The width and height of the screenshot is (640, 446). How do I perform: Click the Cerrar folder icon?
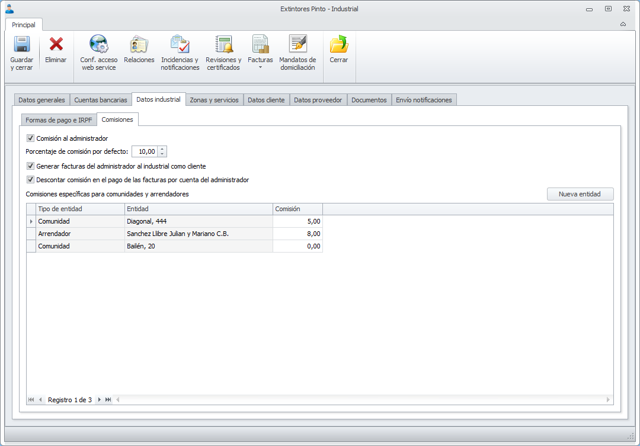pyautogui.click(x=339, y=44)
